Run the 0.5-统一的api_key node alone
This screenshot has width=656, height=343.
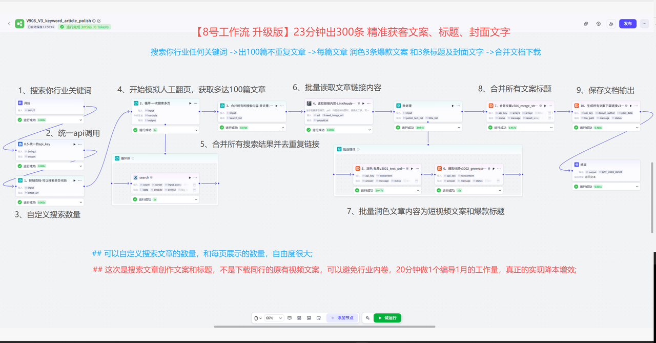coord(74,144)
